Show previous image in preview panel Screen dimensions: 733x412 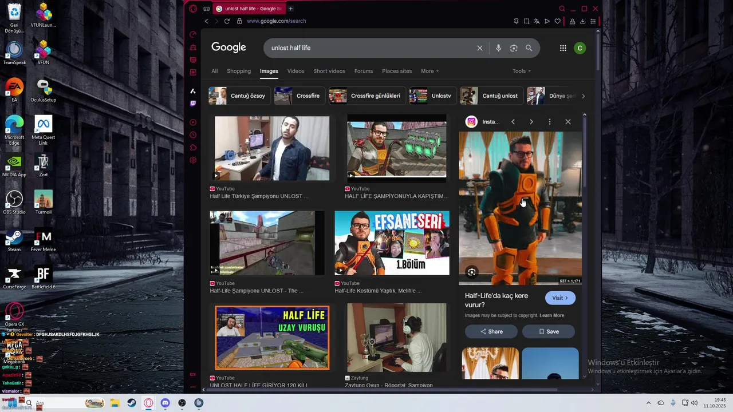(513, 122)
